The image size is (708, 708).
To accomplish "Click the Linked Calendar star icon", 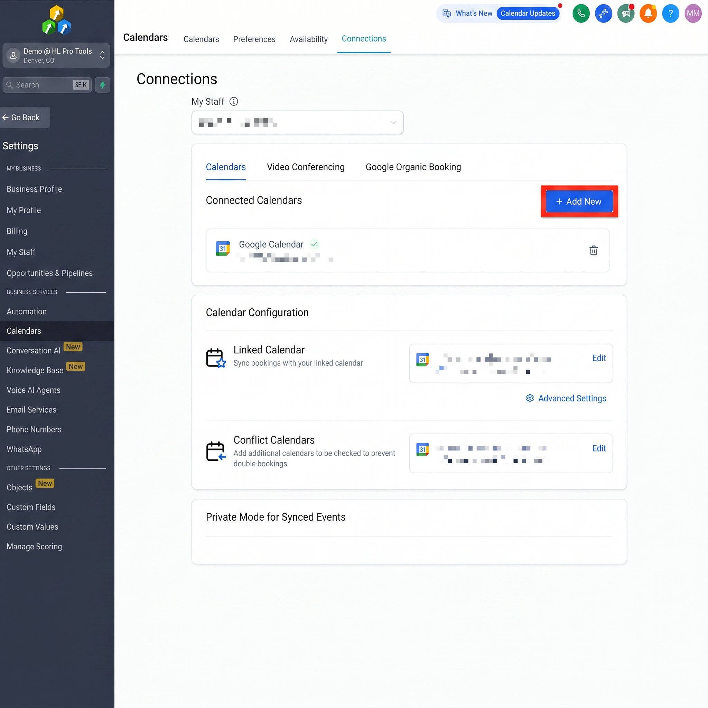I will 216,358.
